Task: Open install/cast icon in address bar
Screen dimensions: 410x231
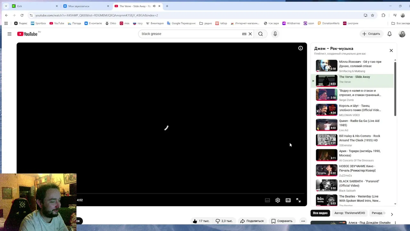Action: [x=365, y=15]
